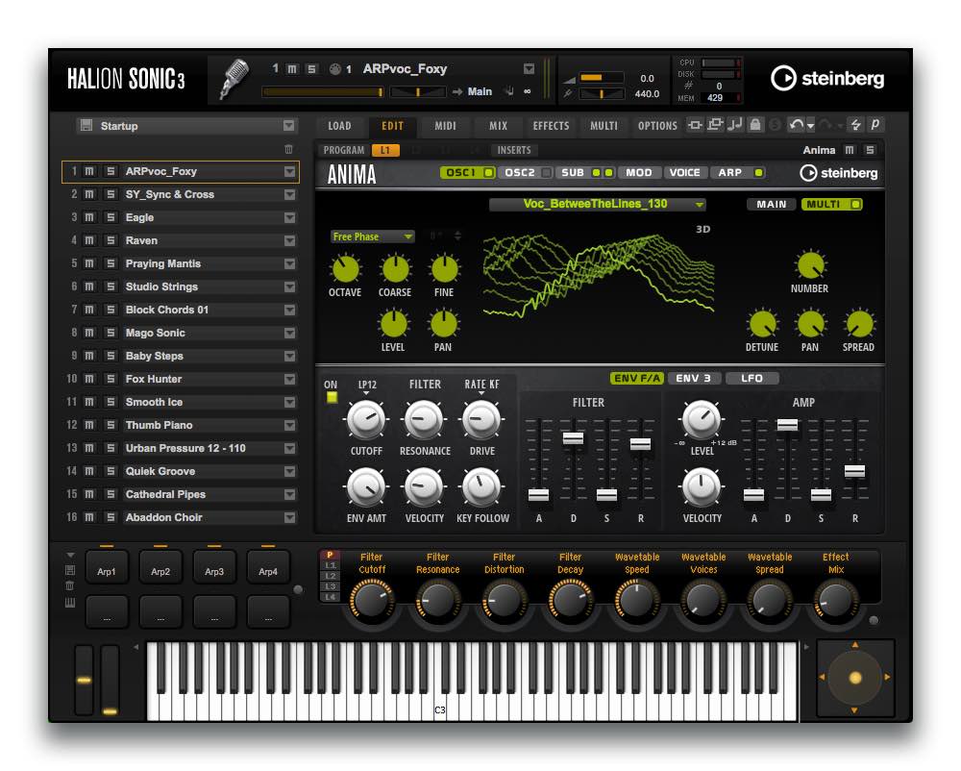Switch to the LOAD tab
Screen dimensions: 961x771
click(x=339, y=126)
